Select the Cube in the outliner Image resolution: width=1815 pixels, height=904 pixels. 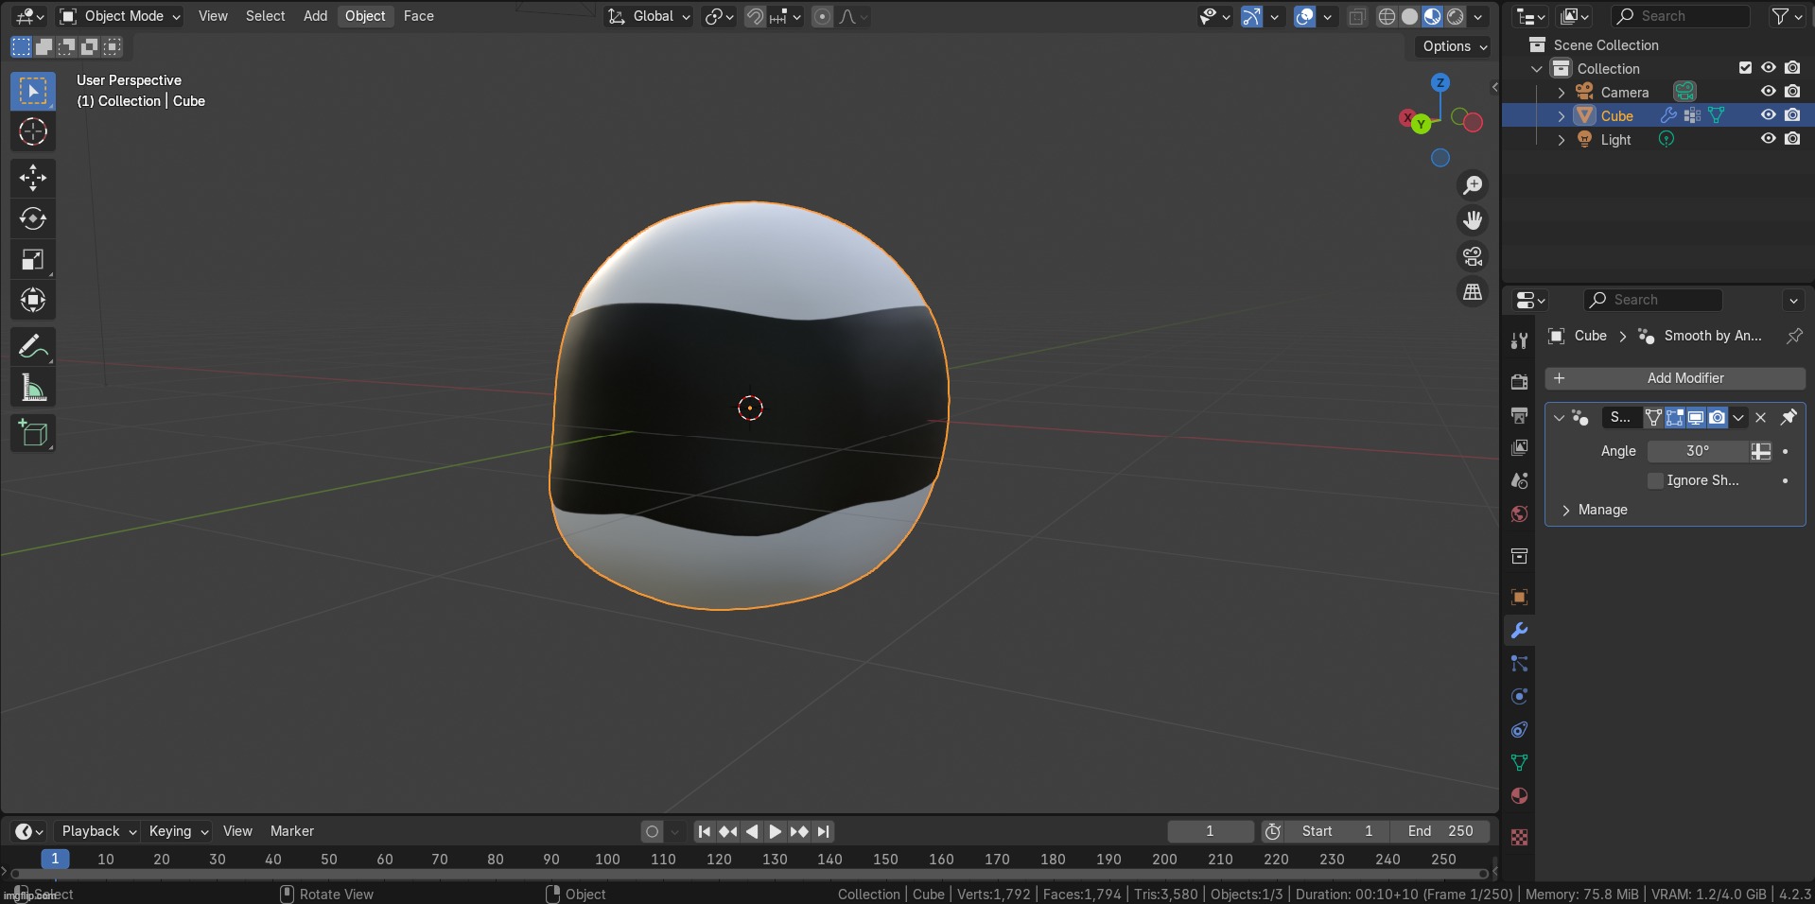1616,115
